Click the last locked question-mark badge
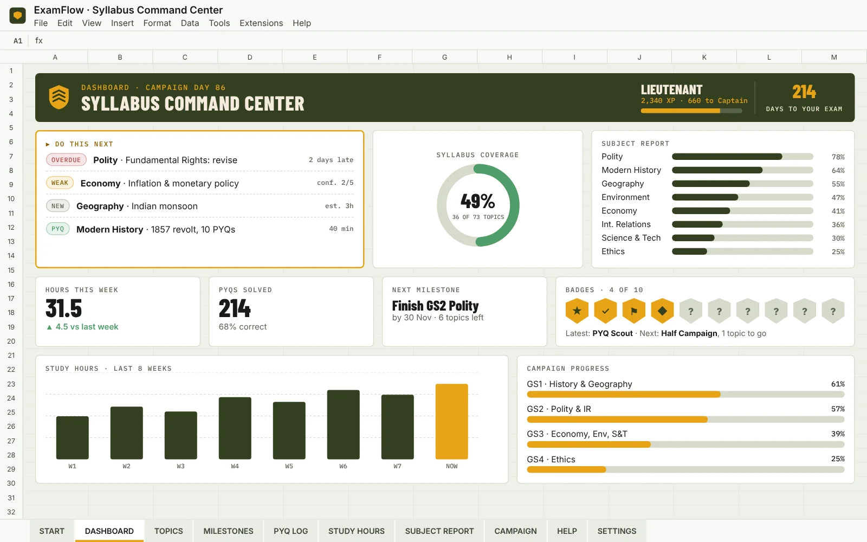 [833, 311]
